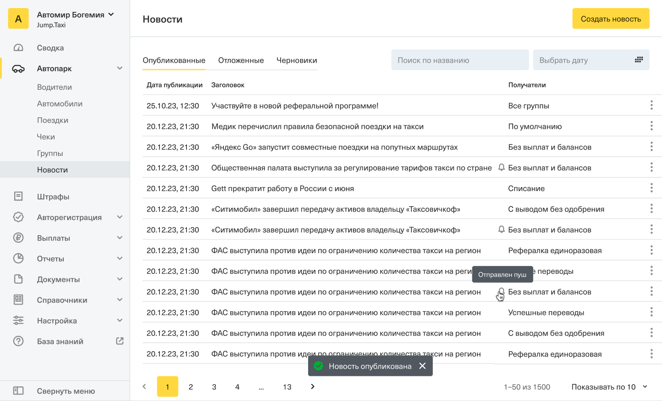The height and width of the screenshot is (401, 662).
Task: Switch to the Черновики tab
Action: (x=297, y=60)
